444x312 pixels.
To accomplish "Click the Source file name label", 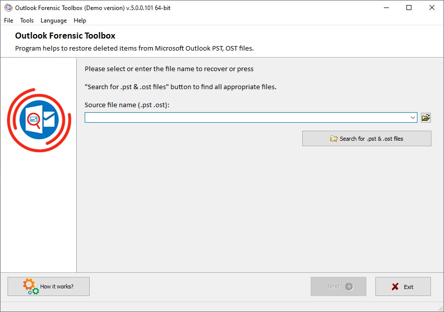I will pos(127,105).
